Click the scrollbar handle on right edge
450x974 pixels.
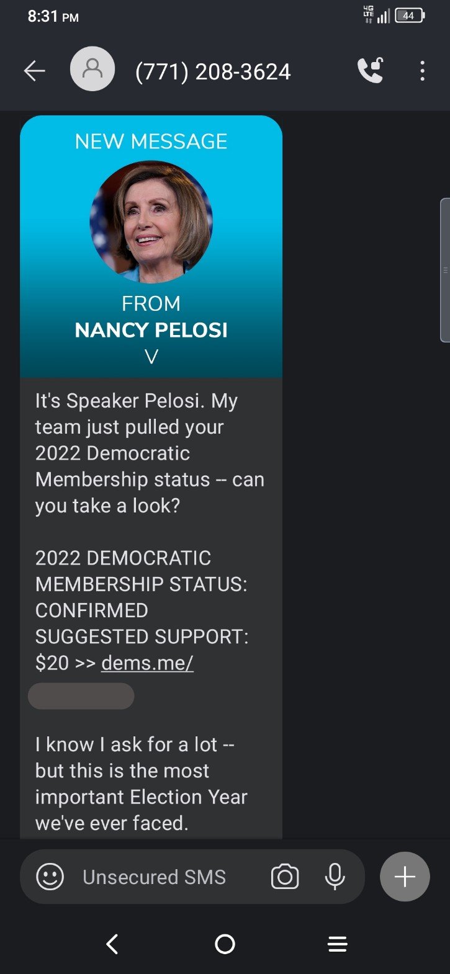(445, 270)
